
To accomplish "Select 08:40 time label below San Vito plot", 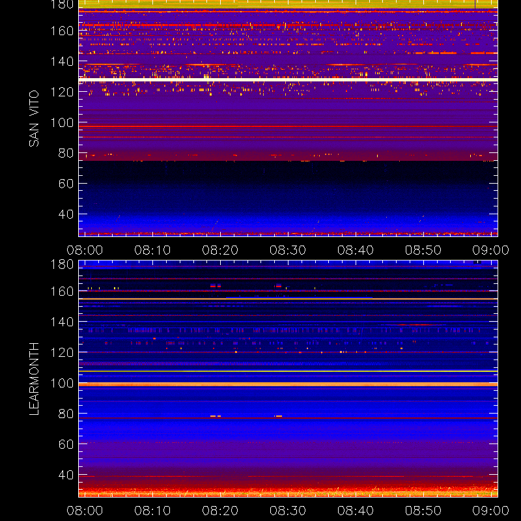I will coord(356,250).
